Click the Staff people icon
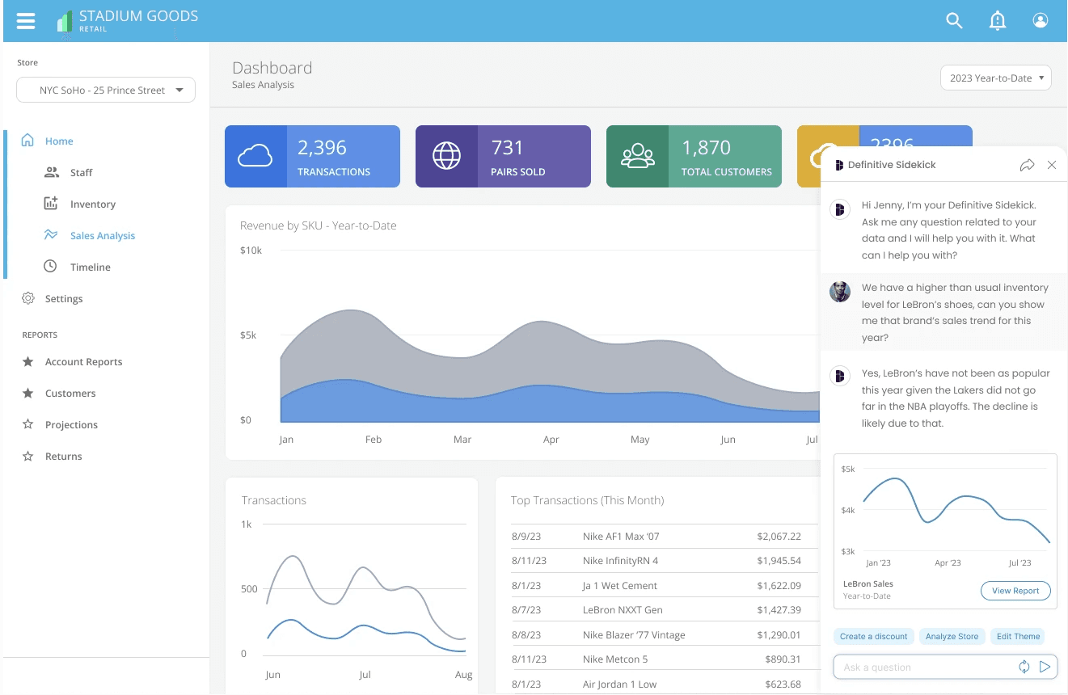 point(52,172)
